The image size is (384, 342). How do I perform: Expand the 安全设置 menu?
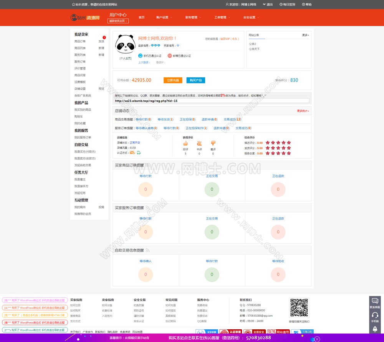(251, 17)
